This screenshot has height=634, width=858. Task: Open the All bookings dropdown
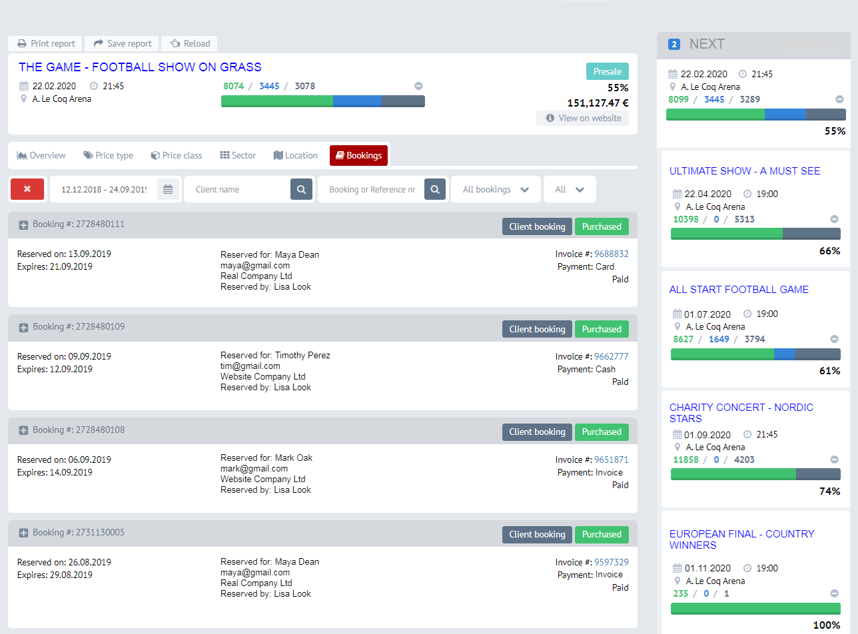tap(496, 189)
